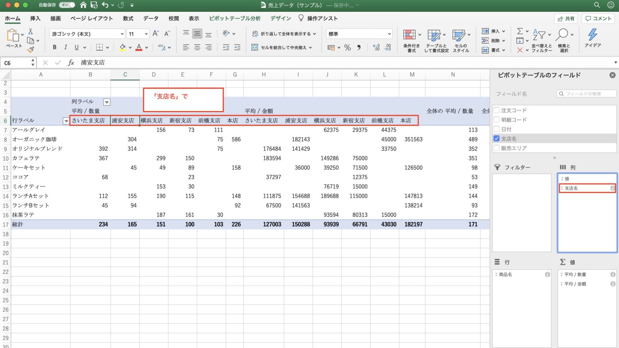Click the Italic formatting icon
This screenshot has height=348, width=619.
pyautogui.click(x=65, y=47)
